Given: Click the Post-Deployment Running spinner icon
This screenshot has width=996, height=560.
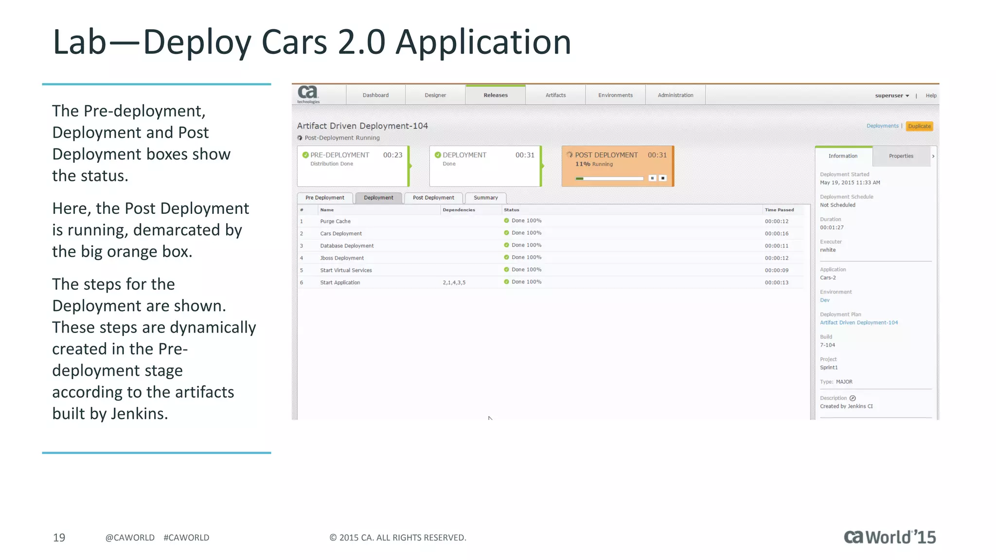Looking at the screenshot, I should [x=300, y=138].
